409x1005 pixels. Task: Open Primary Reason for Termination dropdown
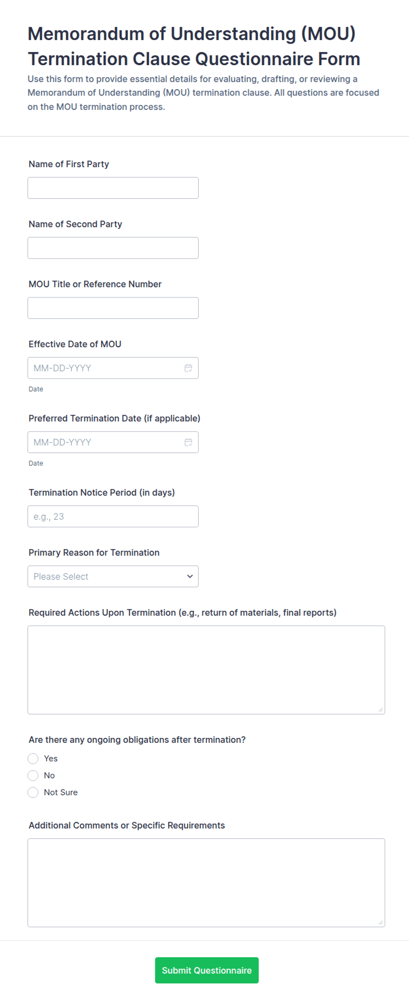113,576
